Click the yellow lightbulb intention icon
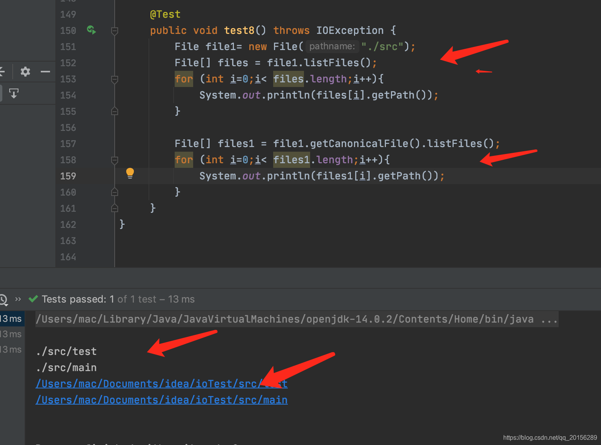Viewport: 601px width, 445px height. pyautogui.click(x=130, y=173)
